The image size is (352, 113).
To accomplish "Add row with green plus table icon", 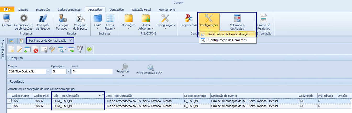I will coord(27,49).
